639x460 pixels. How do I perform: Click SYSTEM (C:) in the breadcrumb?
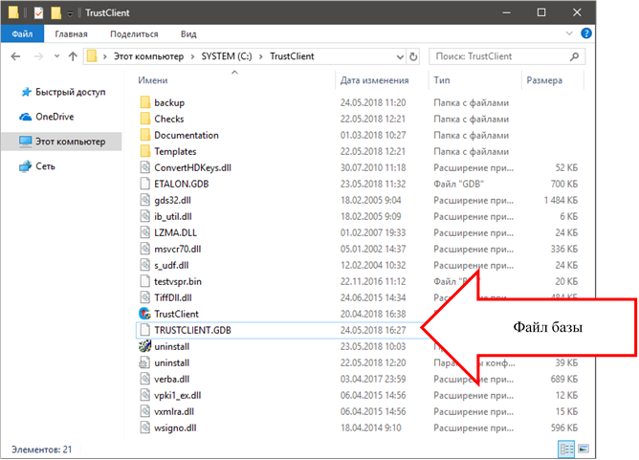click(x=227, y=56)
